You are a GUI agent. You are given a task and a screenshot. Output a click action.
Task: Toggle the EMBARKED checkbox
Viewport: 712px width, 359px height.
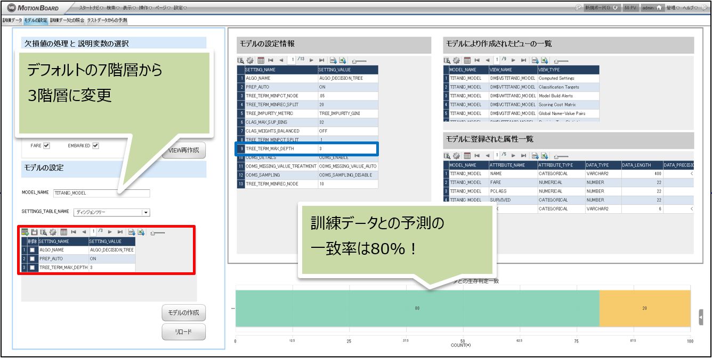tap(95, 146)
